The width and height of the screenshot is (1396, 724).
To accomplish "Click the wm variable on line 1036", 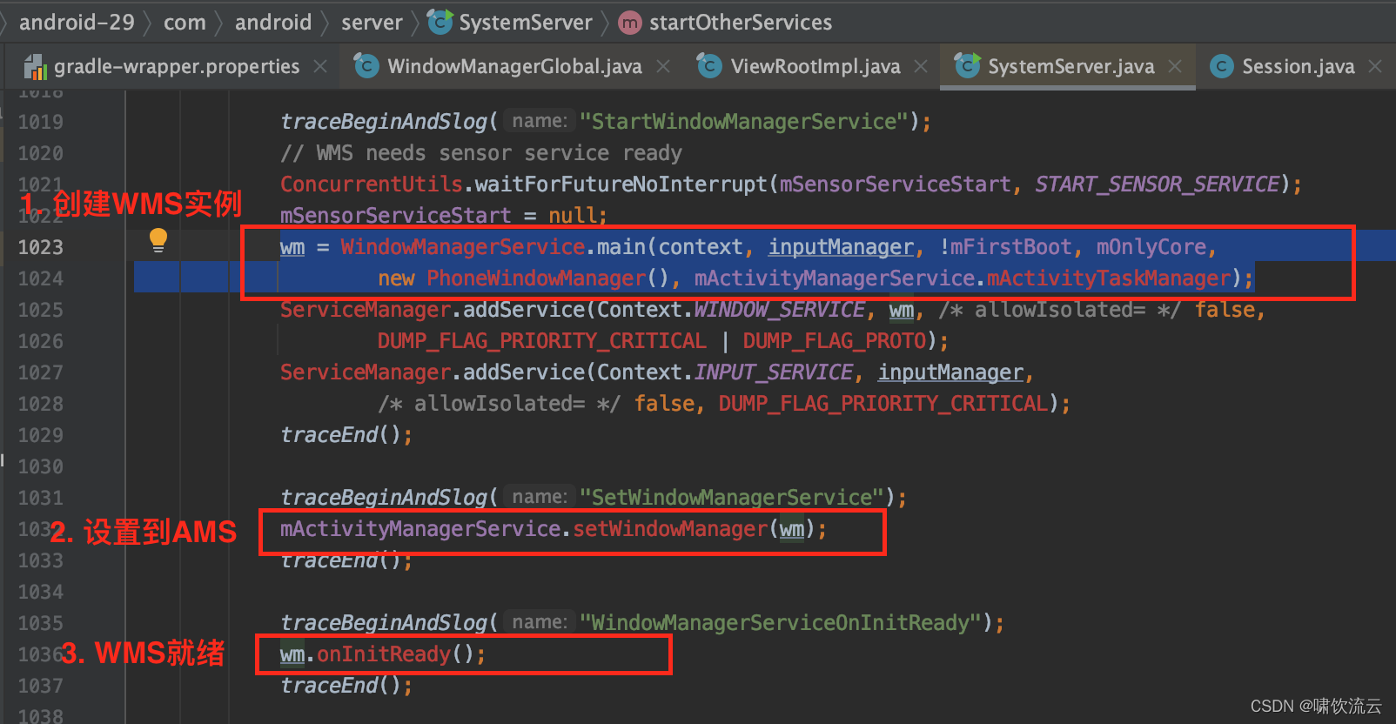I will [292, 654].
